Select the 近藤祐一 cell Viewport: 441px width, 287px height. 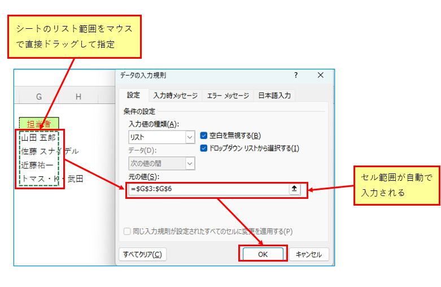click(39, 165)
